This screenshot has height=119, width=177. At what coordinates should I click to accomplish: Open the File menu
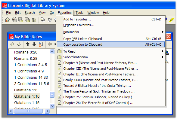(8, 13)
